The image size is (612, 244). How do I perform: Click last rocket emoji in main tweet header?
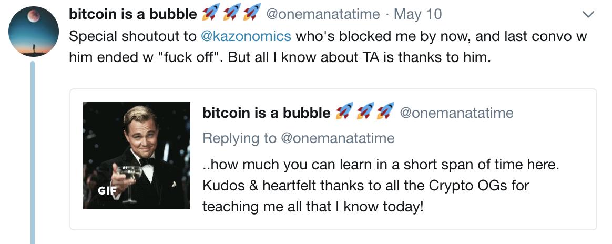[x=252, y=13]
